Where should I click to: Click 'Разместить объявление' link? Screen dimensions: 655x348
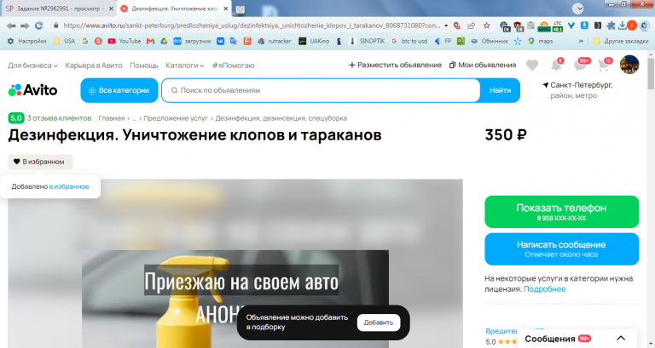click(x=395, y=65)
